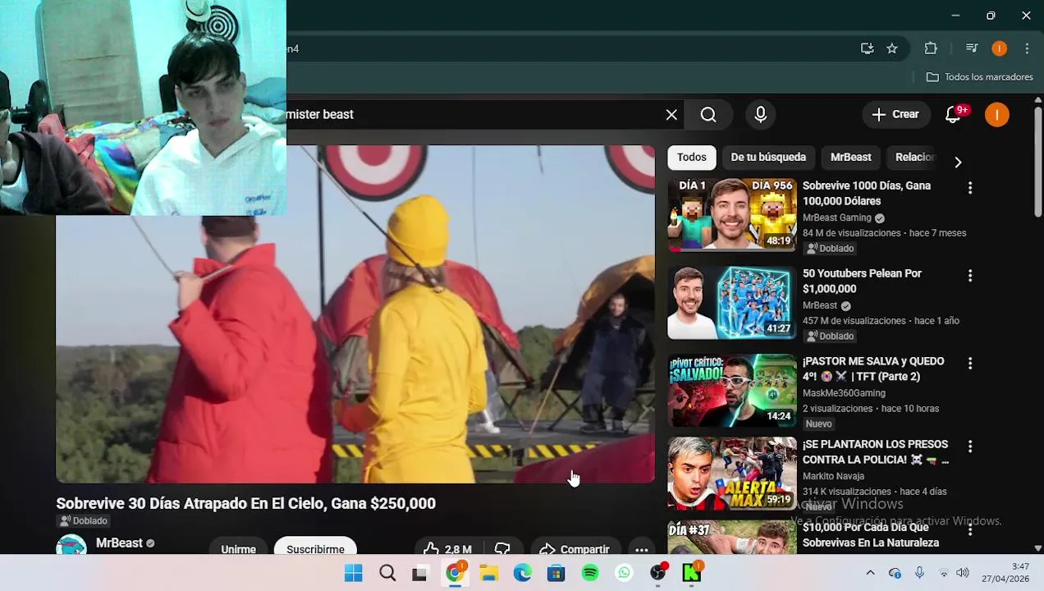Open options for SE PLANTARON LOS PRESOS video
The width and height of the screenshot is (1044, 591).
[970, 447]
